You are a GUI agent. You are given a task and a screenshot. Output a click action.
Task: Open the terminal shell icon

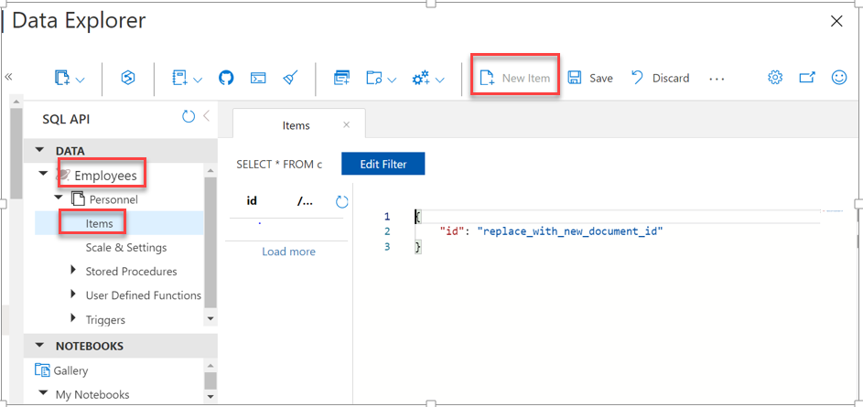pos(258,79)
